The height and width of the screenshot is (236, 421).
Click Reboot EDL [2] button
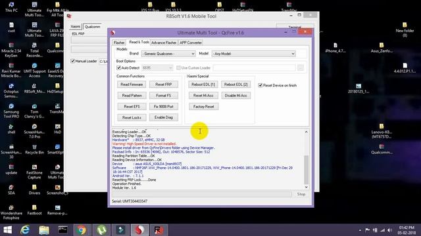point(235,85)
